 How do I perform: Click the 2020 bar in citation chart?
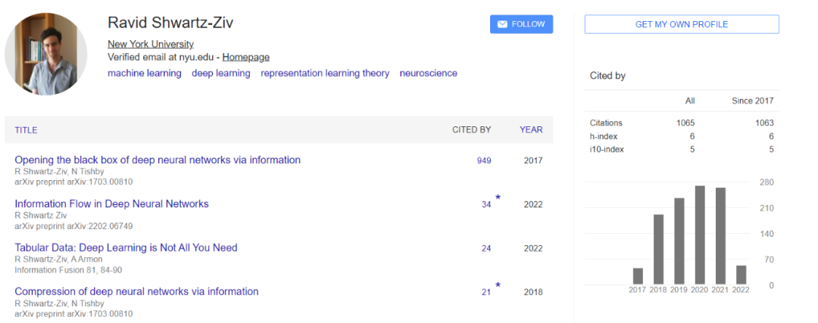point(700,235)
